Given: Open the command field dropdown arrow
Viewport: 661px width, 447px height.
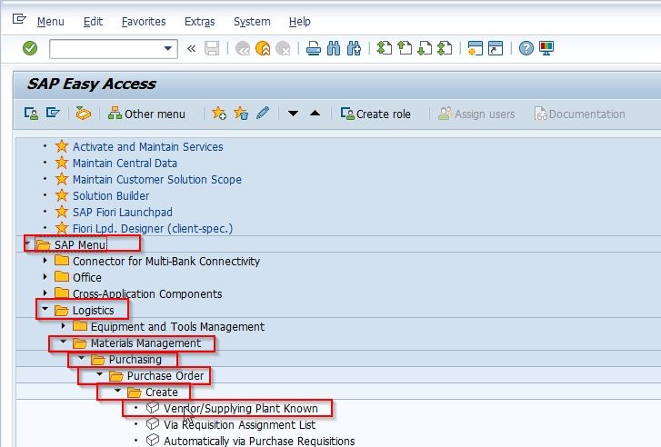Looking at the screenshot, I should [168, 48].
